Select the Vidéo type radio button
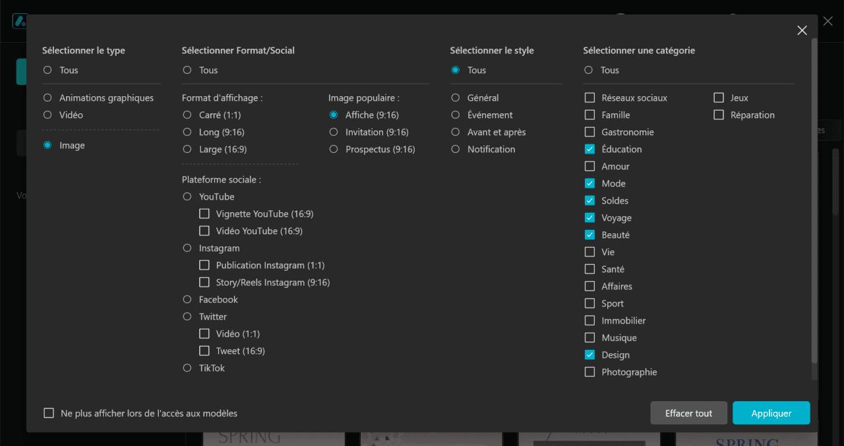The image size is (844, 446). 47,115
